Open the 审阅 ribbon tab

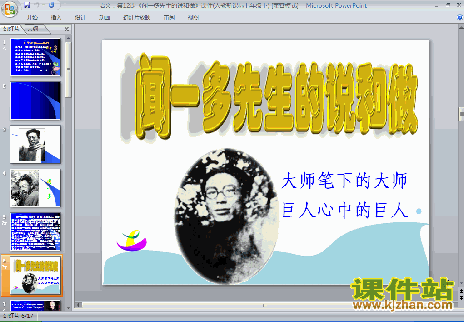[169, 17]
